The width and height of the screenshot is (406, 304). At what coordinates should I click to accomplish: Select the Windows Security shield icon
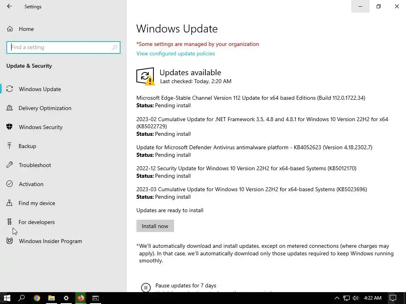[10, 127]
